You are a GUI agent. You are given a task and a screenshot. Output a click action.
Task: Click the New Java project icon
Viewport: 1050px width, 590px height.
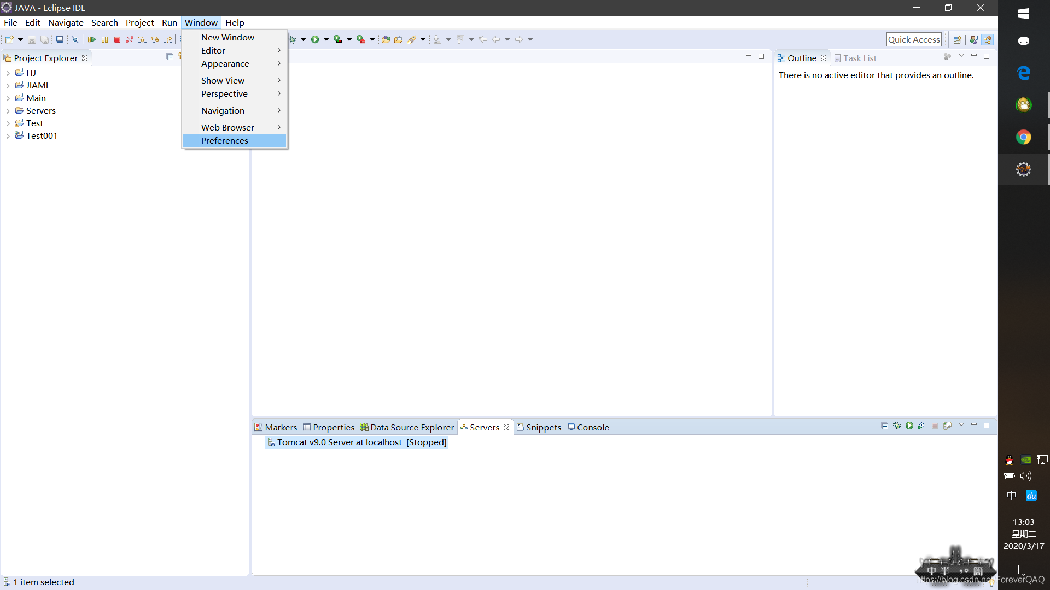click(x=9, y=39)
